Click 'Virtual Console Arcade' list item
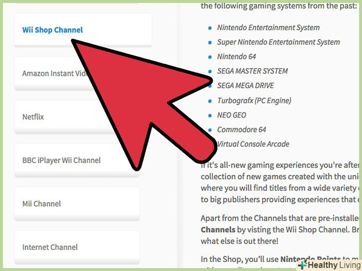 point(253,144)
